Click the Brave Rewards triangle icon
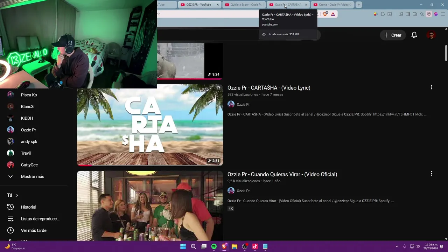 (x=333, y=14)
